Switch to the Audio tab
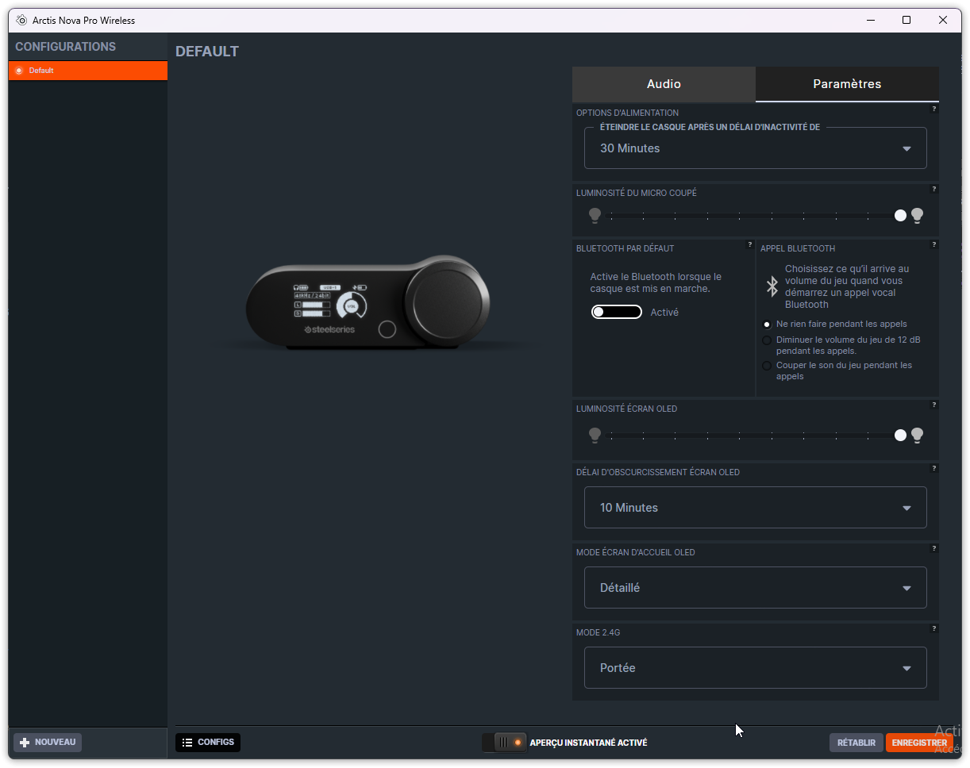 [x=664, y=84]
